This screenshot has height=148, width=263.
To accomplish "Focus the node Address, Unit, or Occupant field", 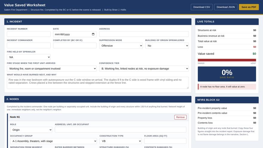I will point(120,129).
